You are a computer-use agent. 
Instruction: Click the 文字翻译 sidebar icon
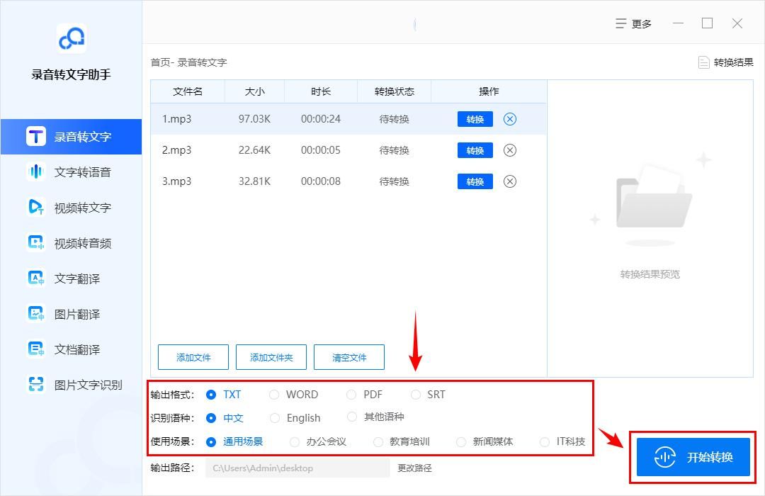36,278
